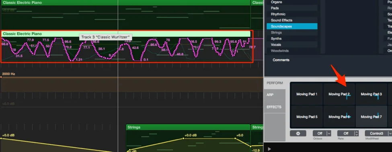Click the -12.9 volume automation point
Screen dimensions: 392x152
[x=251, y=146]
